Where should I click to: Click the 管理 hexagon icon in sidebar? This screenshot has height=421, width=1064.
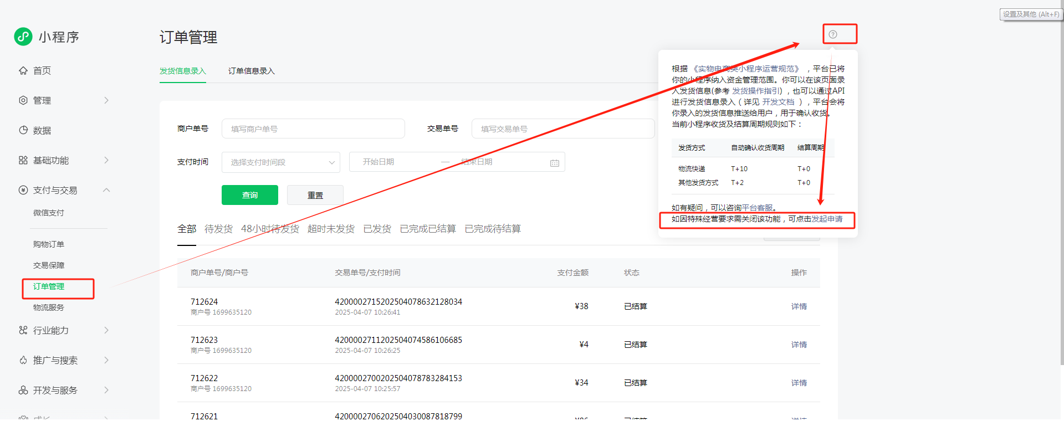(x=23, y=100)
